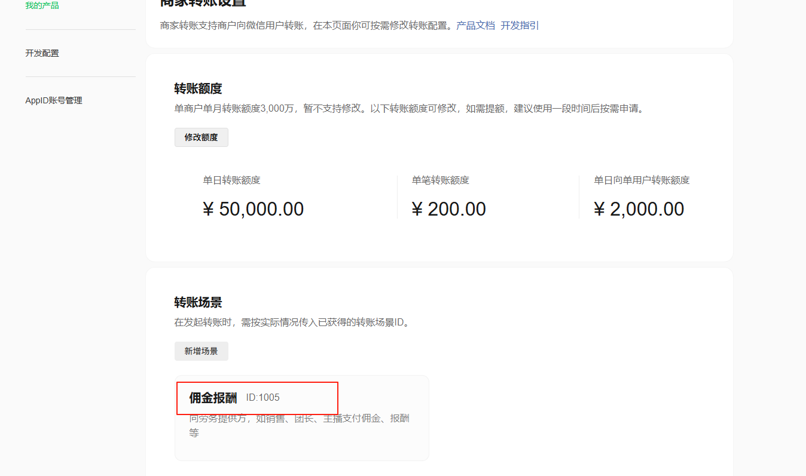The width and height of the screenshot is (806, 476).
Task: Click the 转账场景 section heading
Action: tap(198, 302)
